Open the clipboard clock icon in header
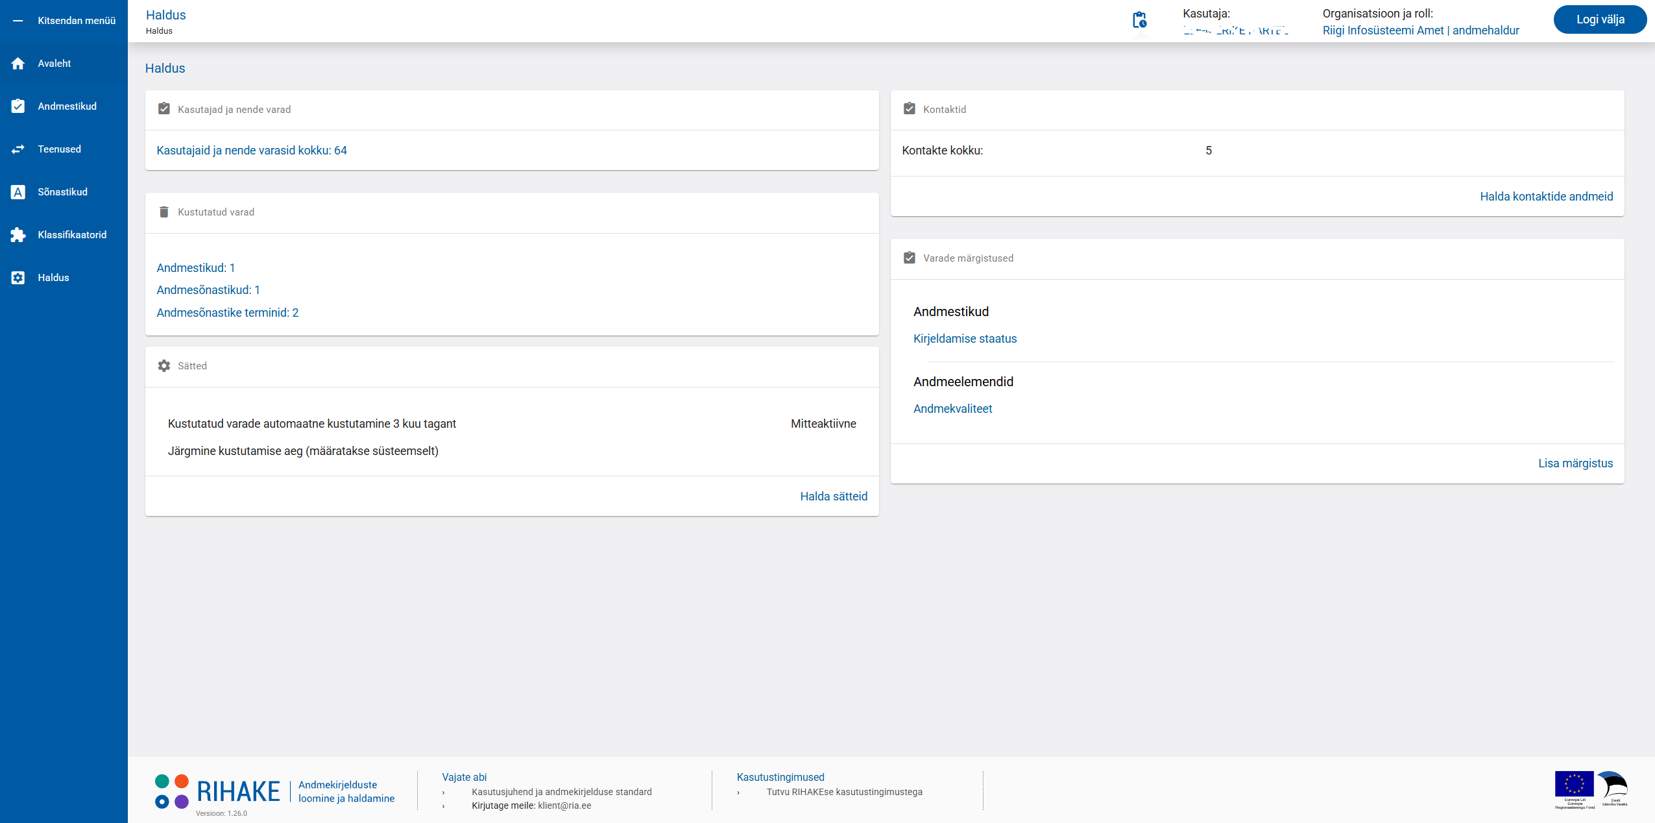Screen dimensions: 1655x823 pos(1139,21)
